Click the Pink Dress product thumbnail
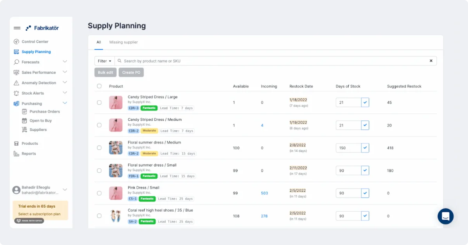Screen dimensions: 468x245 click(x=116, y=193)
